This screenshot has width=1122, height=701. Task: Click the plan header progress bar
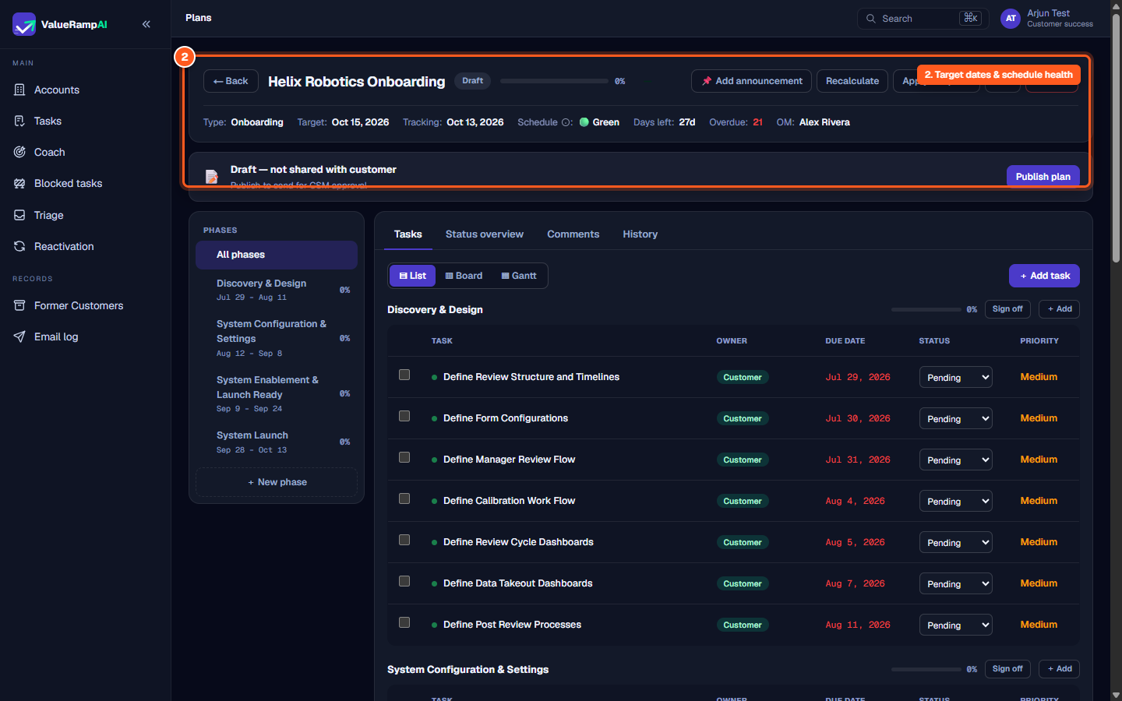click(x=554, y=81)
